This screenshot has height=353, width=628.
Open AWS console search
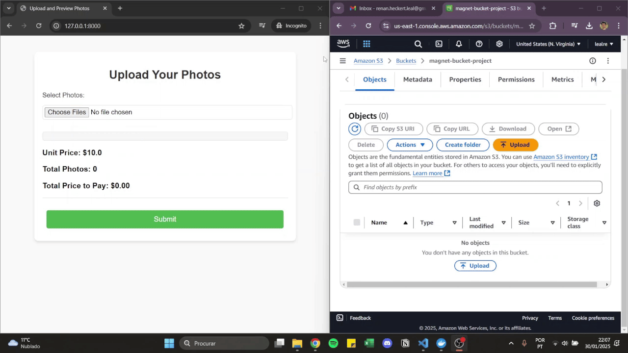(x=418, y=44)
